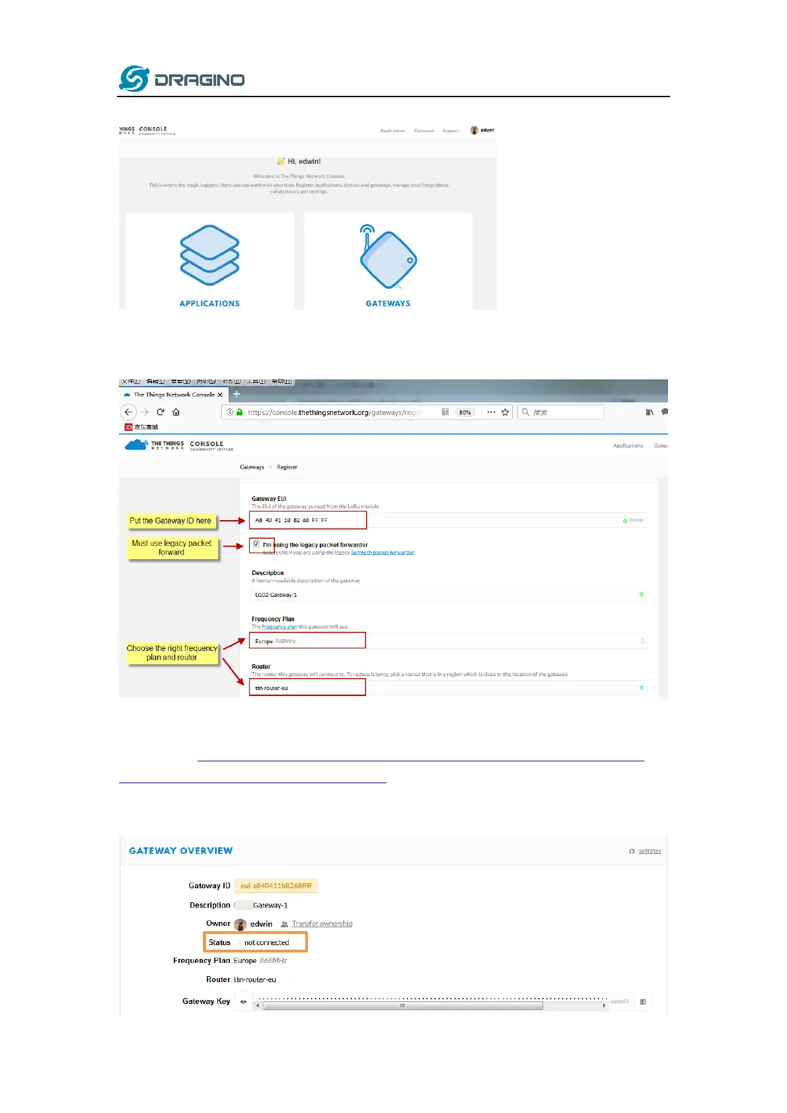Screen dimensions: 787x1113
Task: Close The Things Network Console tab
Action: tap(220, 395)
